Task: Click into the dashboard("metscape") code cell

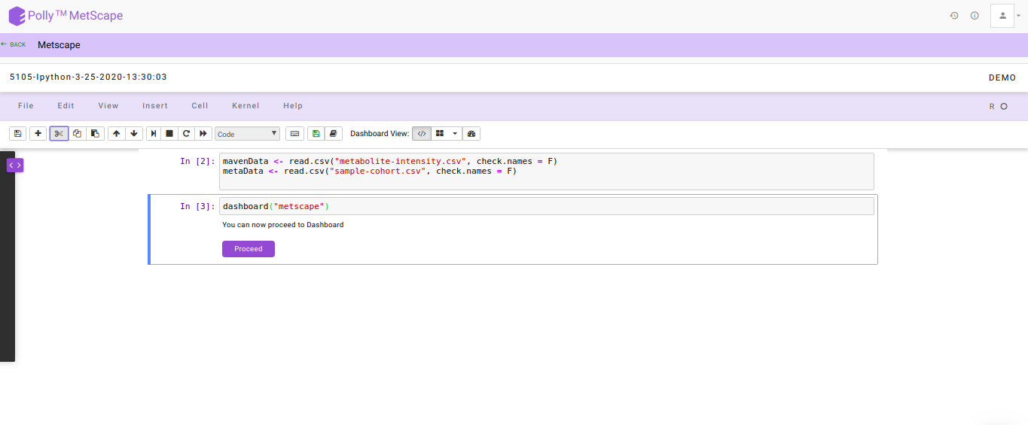Action: (547, 206)
